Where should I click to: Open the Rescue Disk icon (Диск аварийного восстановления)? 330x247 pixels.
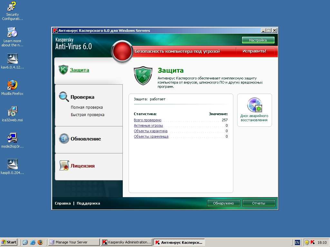click(254, 105)
